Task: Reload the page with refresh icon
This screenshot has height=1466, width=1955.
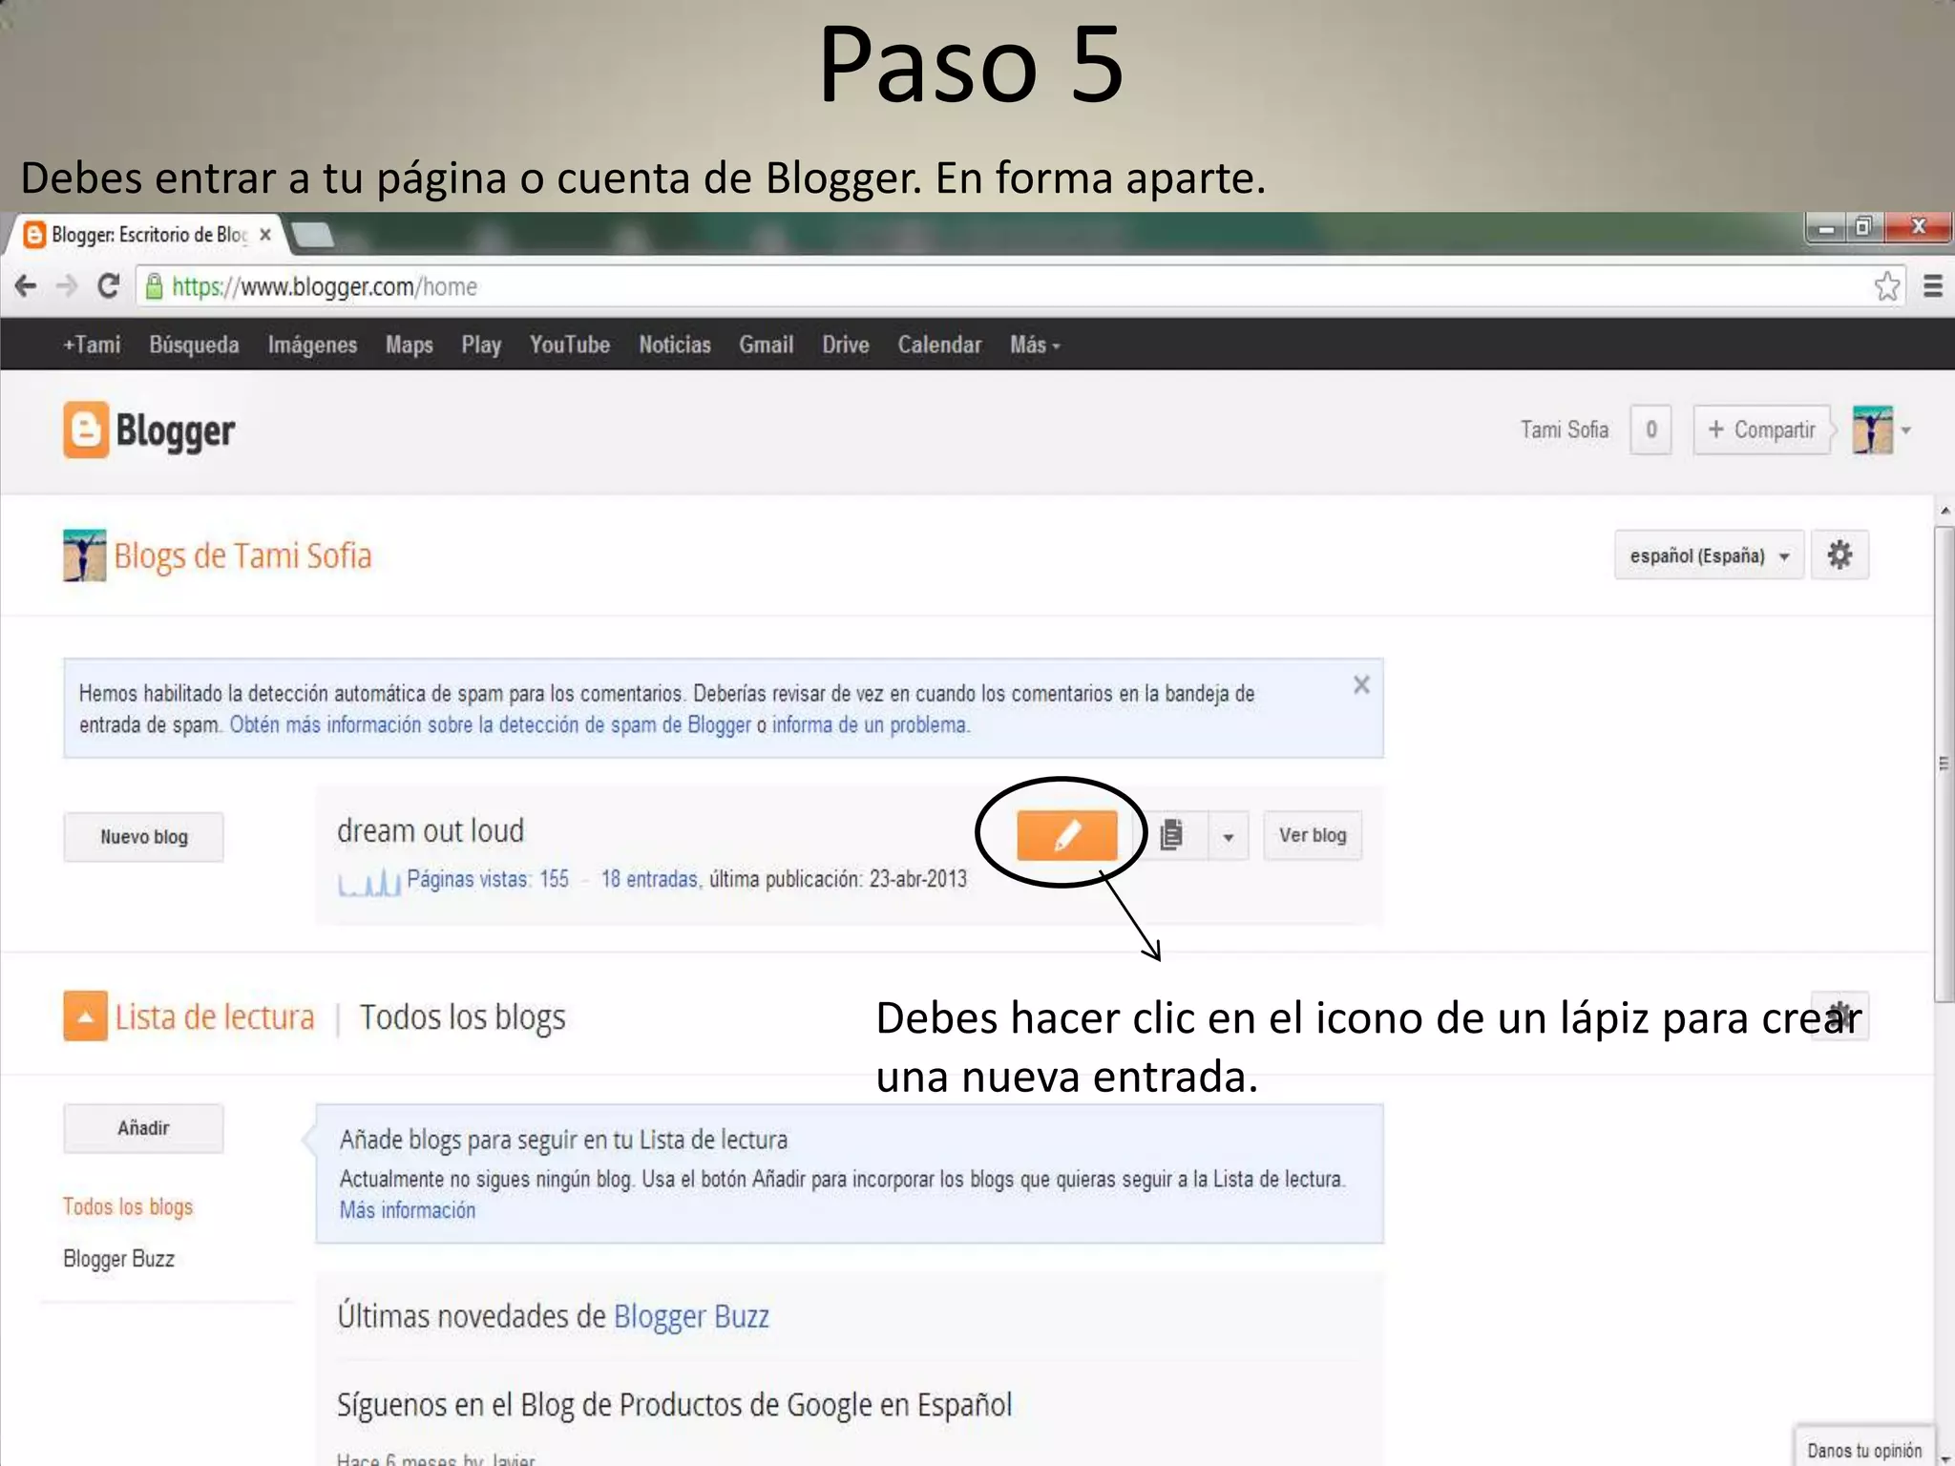Action: (109, 285)
